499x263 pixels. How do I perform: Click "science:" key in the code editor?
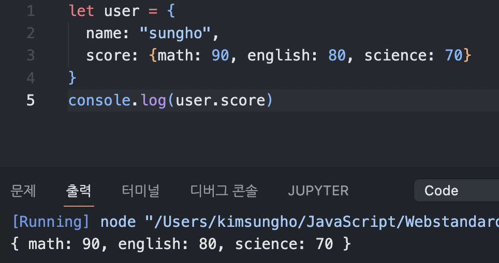click(x=400, y=56)
